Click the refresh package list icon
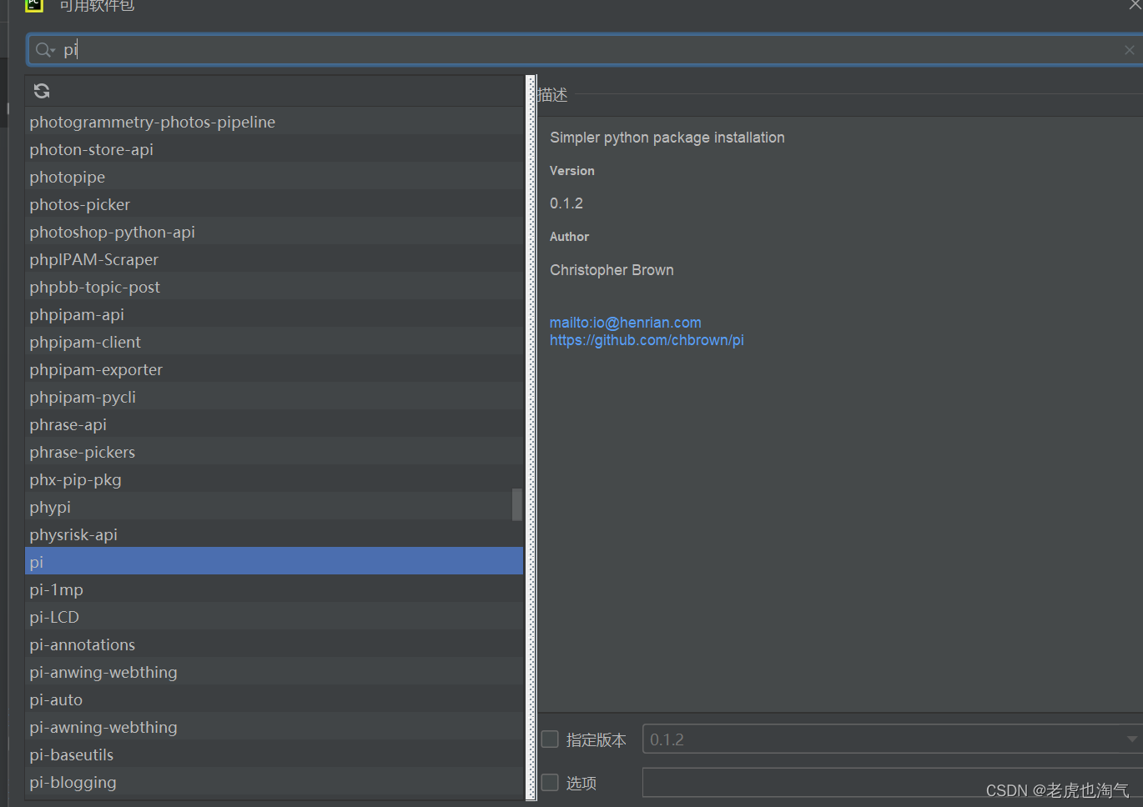The height and width of the screenshot is (807, 1143). click(x=42, y=91)
